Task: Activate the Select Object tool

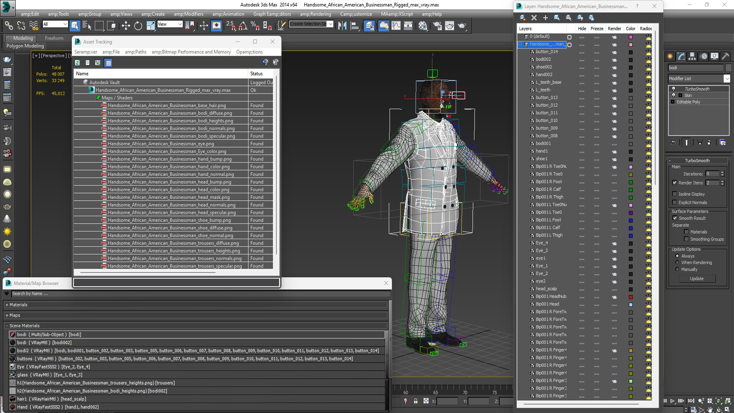Action: tap(75, 26)
